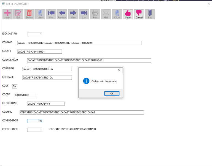Click the CDCEP label
Viewport: 212px width, 166px height.
click(x=6, y=94)
